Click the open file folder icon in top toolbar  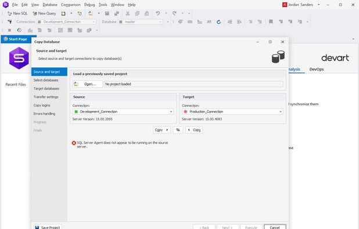click(91, 13)
